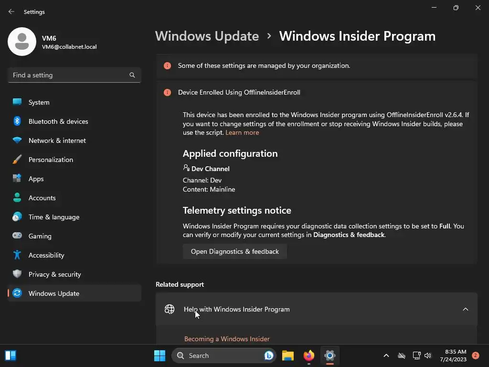489x367 pixels.
Task: Click the Dev Channel person icon
Action: pos(186,168)
